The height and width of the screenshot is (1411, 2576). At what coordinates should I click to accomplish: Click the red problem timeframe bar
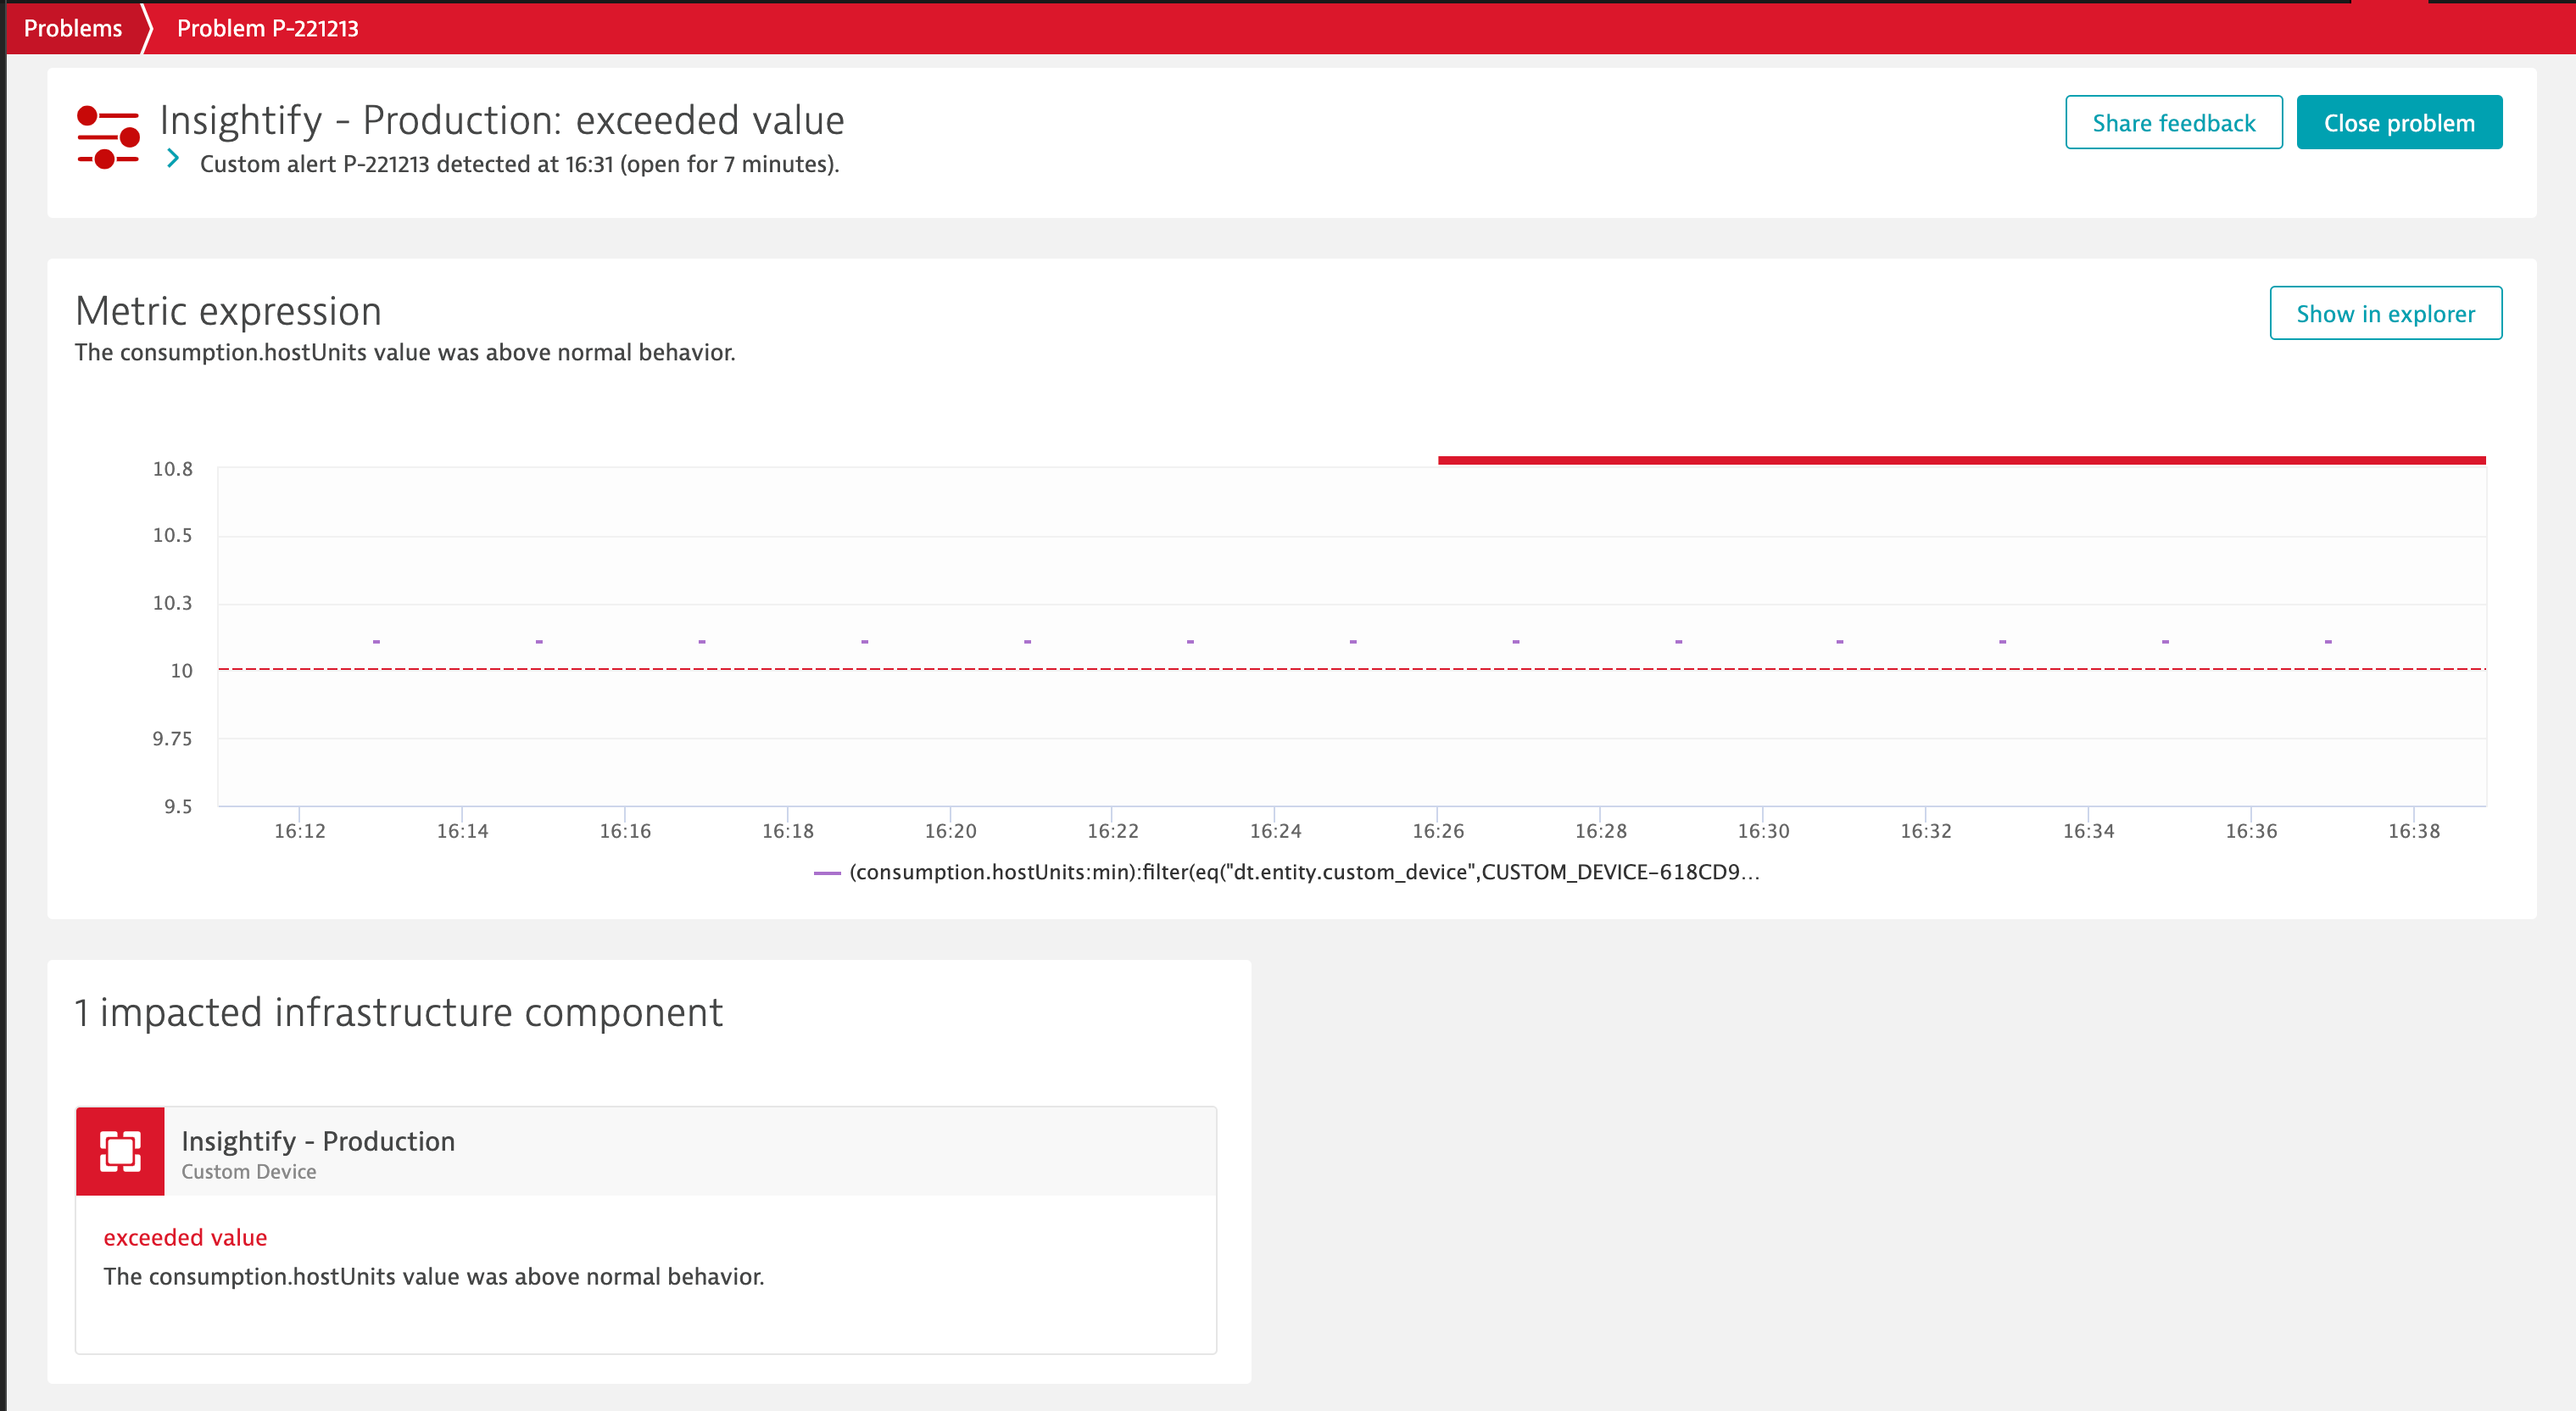pyautogui.click(x=1961, y=460)
